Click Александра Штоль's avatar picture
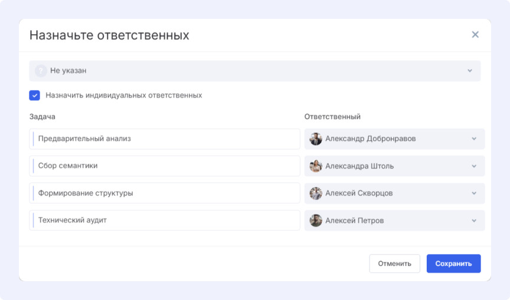The image size is (510, 300). point(316,166)
